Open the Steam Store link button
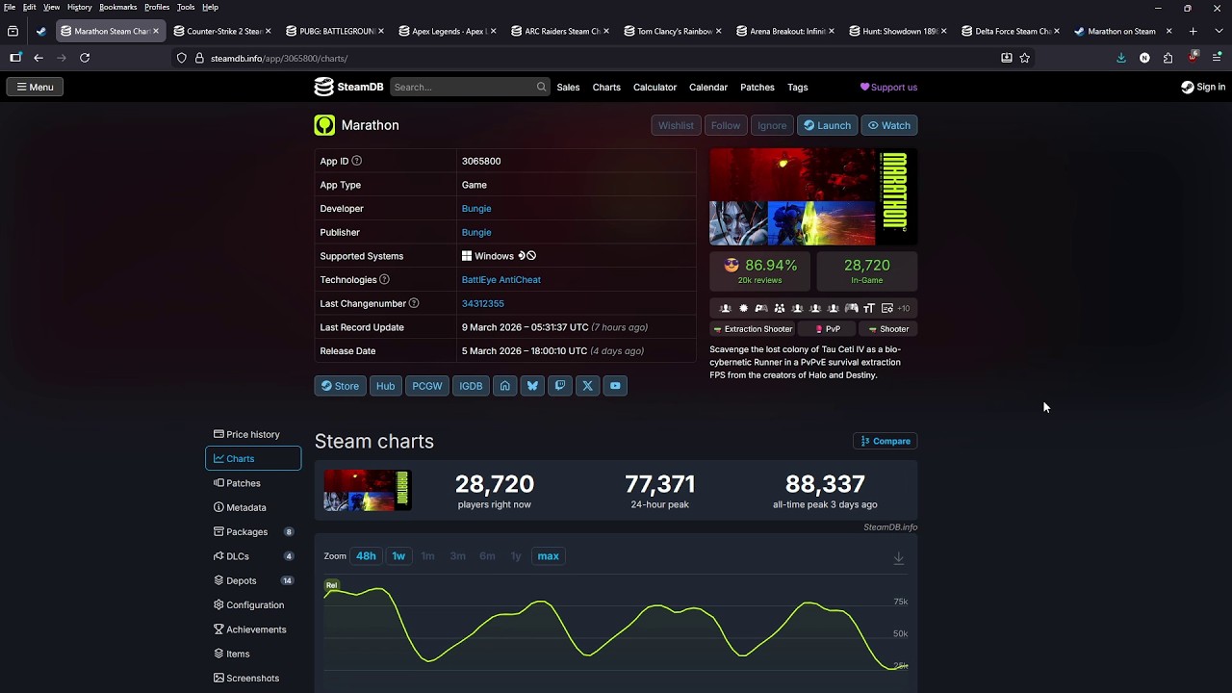The image size is (1232, 693). tap(340, 386)
